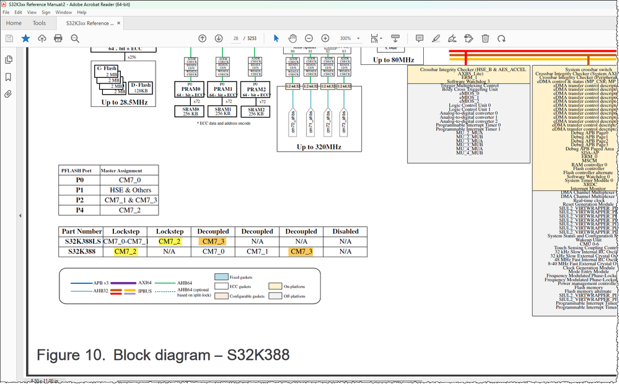This screenshot has height=384, width=619.
Task: Open the Attachments paperclip sidebar panel
Action: pyautogui.click(x=8, y=94)
